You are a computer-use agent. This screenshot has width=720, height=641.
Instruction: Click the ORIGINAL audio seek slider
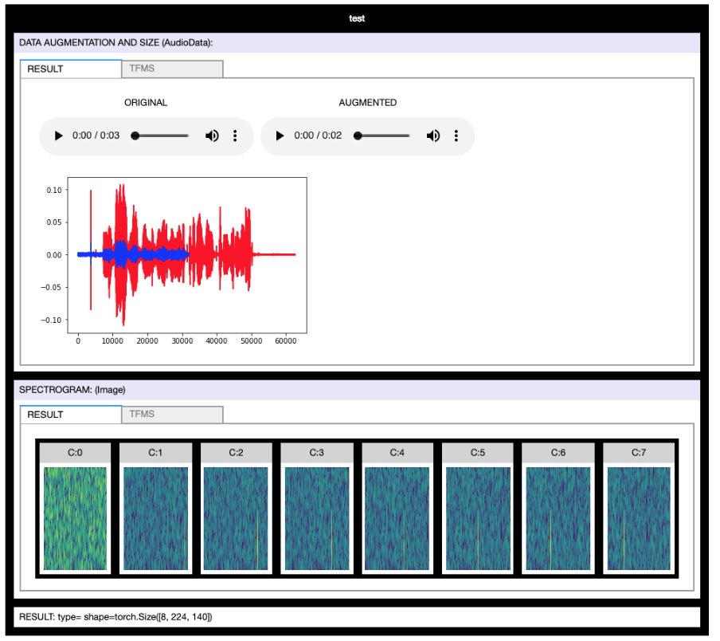162,136
